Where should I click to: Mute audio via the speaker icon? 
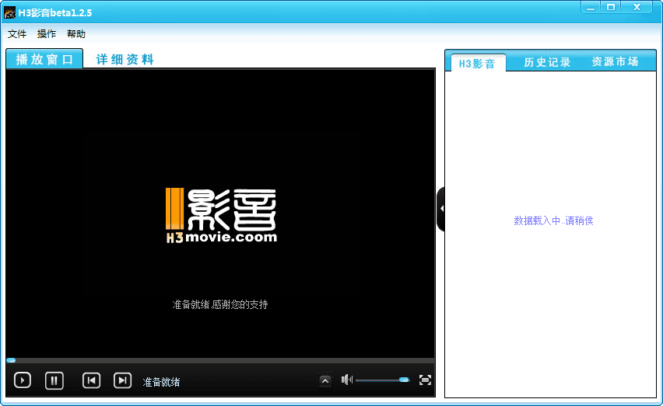347,380
